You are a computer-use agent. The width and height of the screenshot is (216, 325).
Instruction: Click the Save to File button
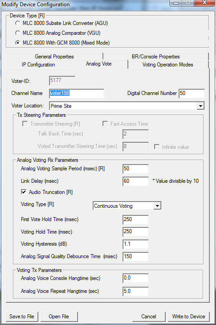[22, 317]
